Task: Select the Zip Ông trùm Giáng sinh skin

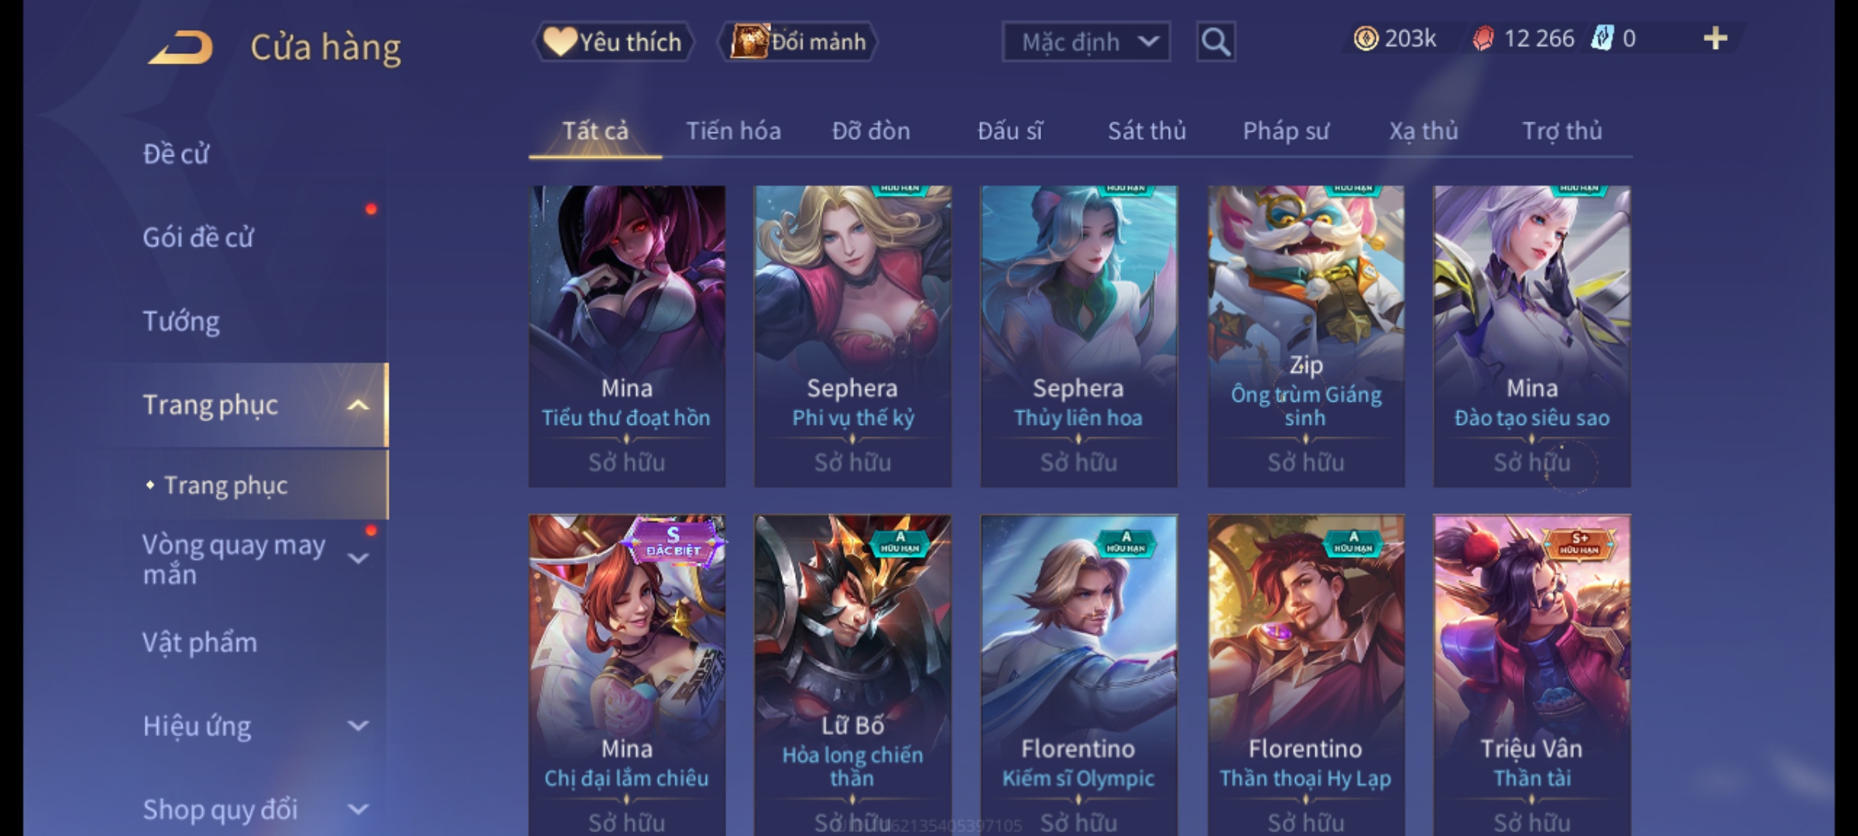Action: (x=1306, y=337)
